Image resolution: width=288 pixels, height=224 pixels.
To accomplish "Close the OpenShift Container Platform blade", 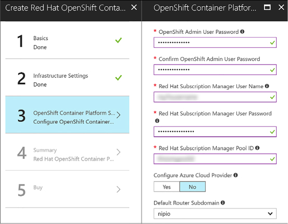I will click(x=281, y=7).
